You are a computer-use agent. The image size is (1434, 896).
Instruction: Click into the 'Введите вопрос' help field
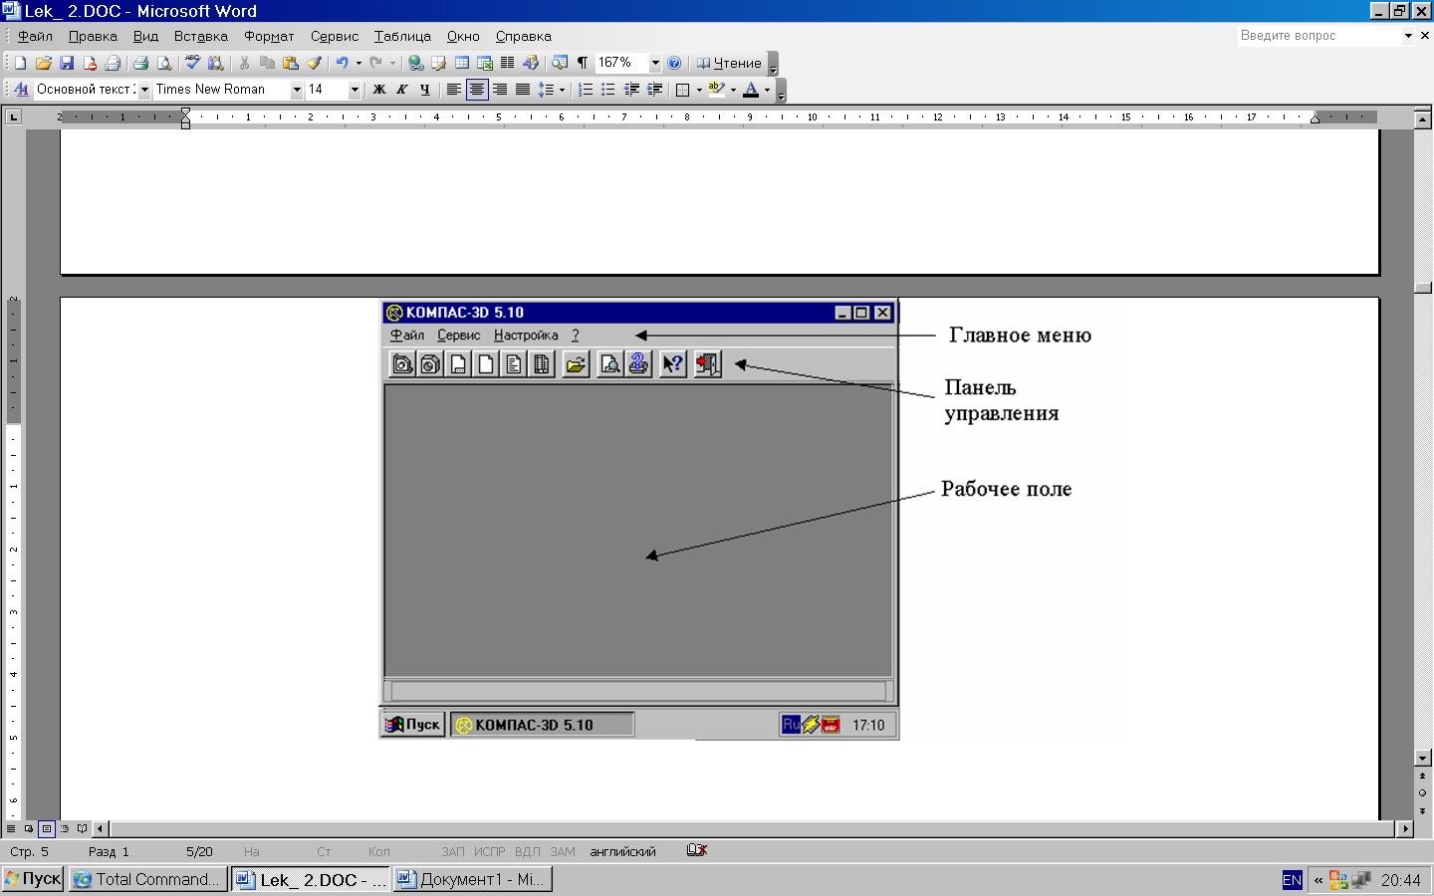[x=1319, y=36]
